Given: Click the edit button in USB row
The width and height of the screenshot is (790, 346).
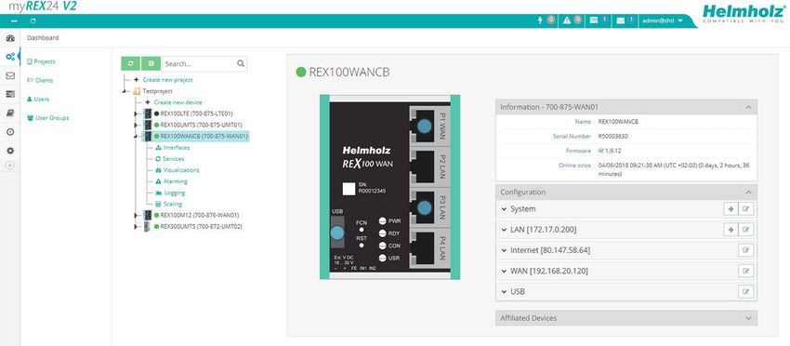Looking at the screenshot, I should point(746,292).
